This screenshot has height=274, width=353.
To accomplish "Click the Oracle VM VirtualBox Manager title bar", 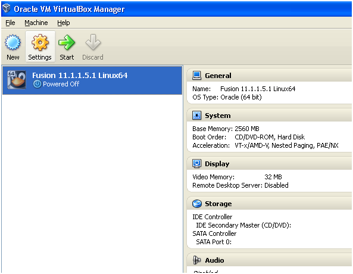I will coord(176,8).
